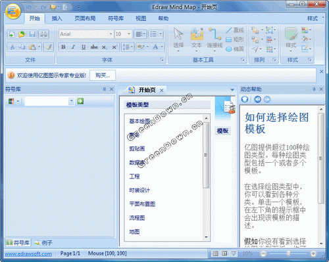The width and height of the screenshot is (329, 262).
Task: Switch to the 帮助 ribbon tab
Action: (x=163, y=18)
